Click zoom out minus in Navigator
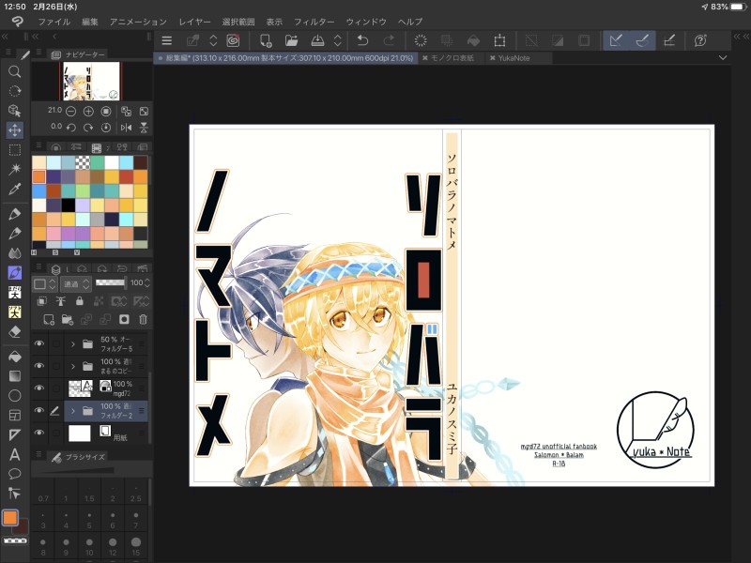 point(71,112)
